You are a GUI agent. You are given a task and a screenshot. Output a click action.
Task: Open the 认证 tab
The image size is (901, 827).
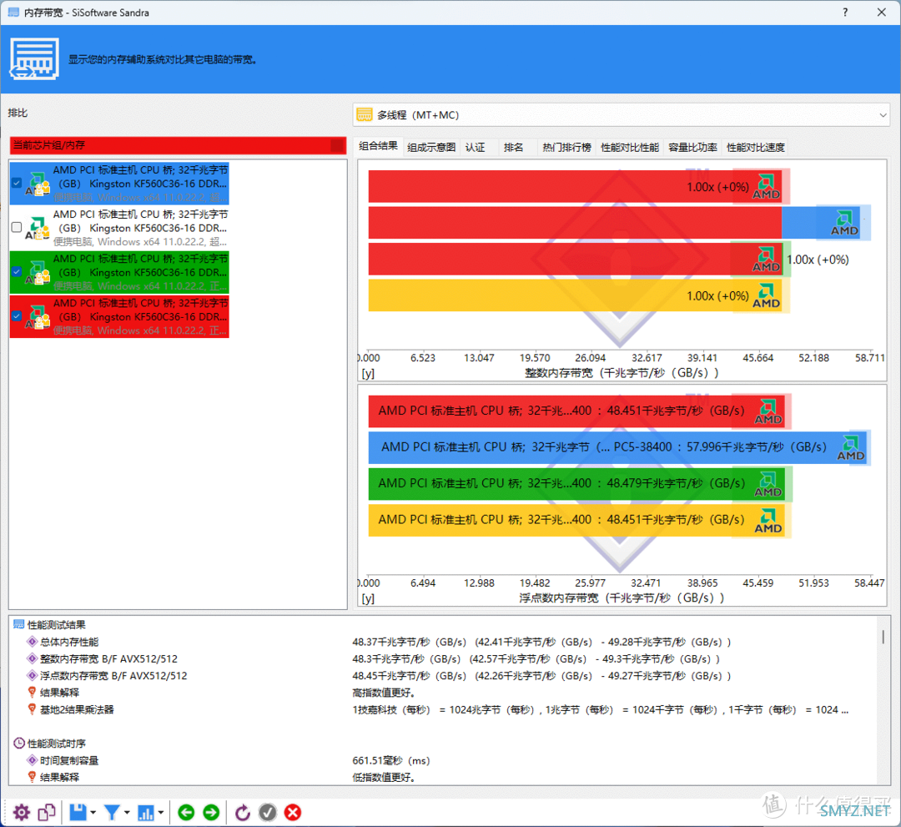pos(476,147)
